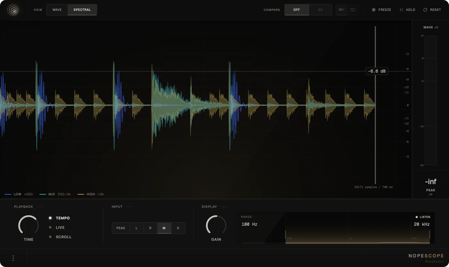The image size is (449, 267).
Task: Choose the M input channel
Action: point(164,228)
